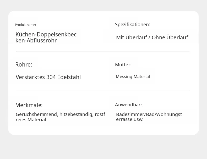Click the number 304 in pipe material
The image size is (207, 159).
click(x=51, y=77)
